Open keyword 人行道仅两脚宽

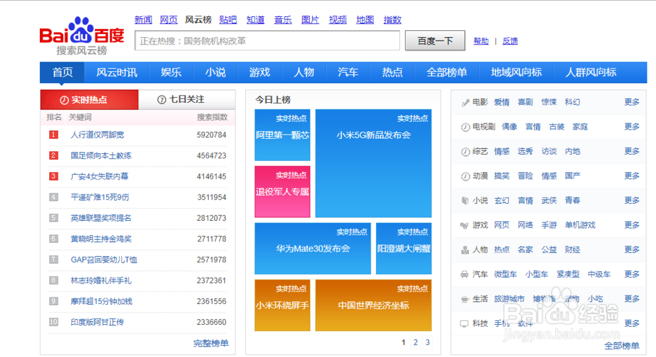[x=98, y=134]
